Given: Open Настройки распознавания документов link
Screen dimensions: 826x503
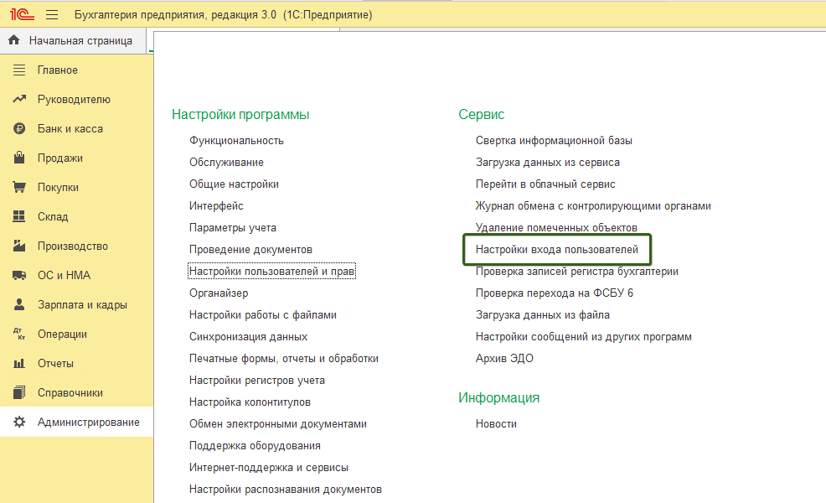Looking at the screenshot, I should pos(286,490).
